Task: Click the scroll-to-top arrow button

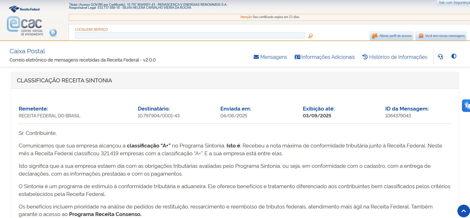Action: tap(463, 211)
